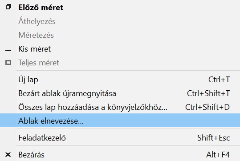Click the Ctrl+Shift+D shortcut label

click(207, 107)
